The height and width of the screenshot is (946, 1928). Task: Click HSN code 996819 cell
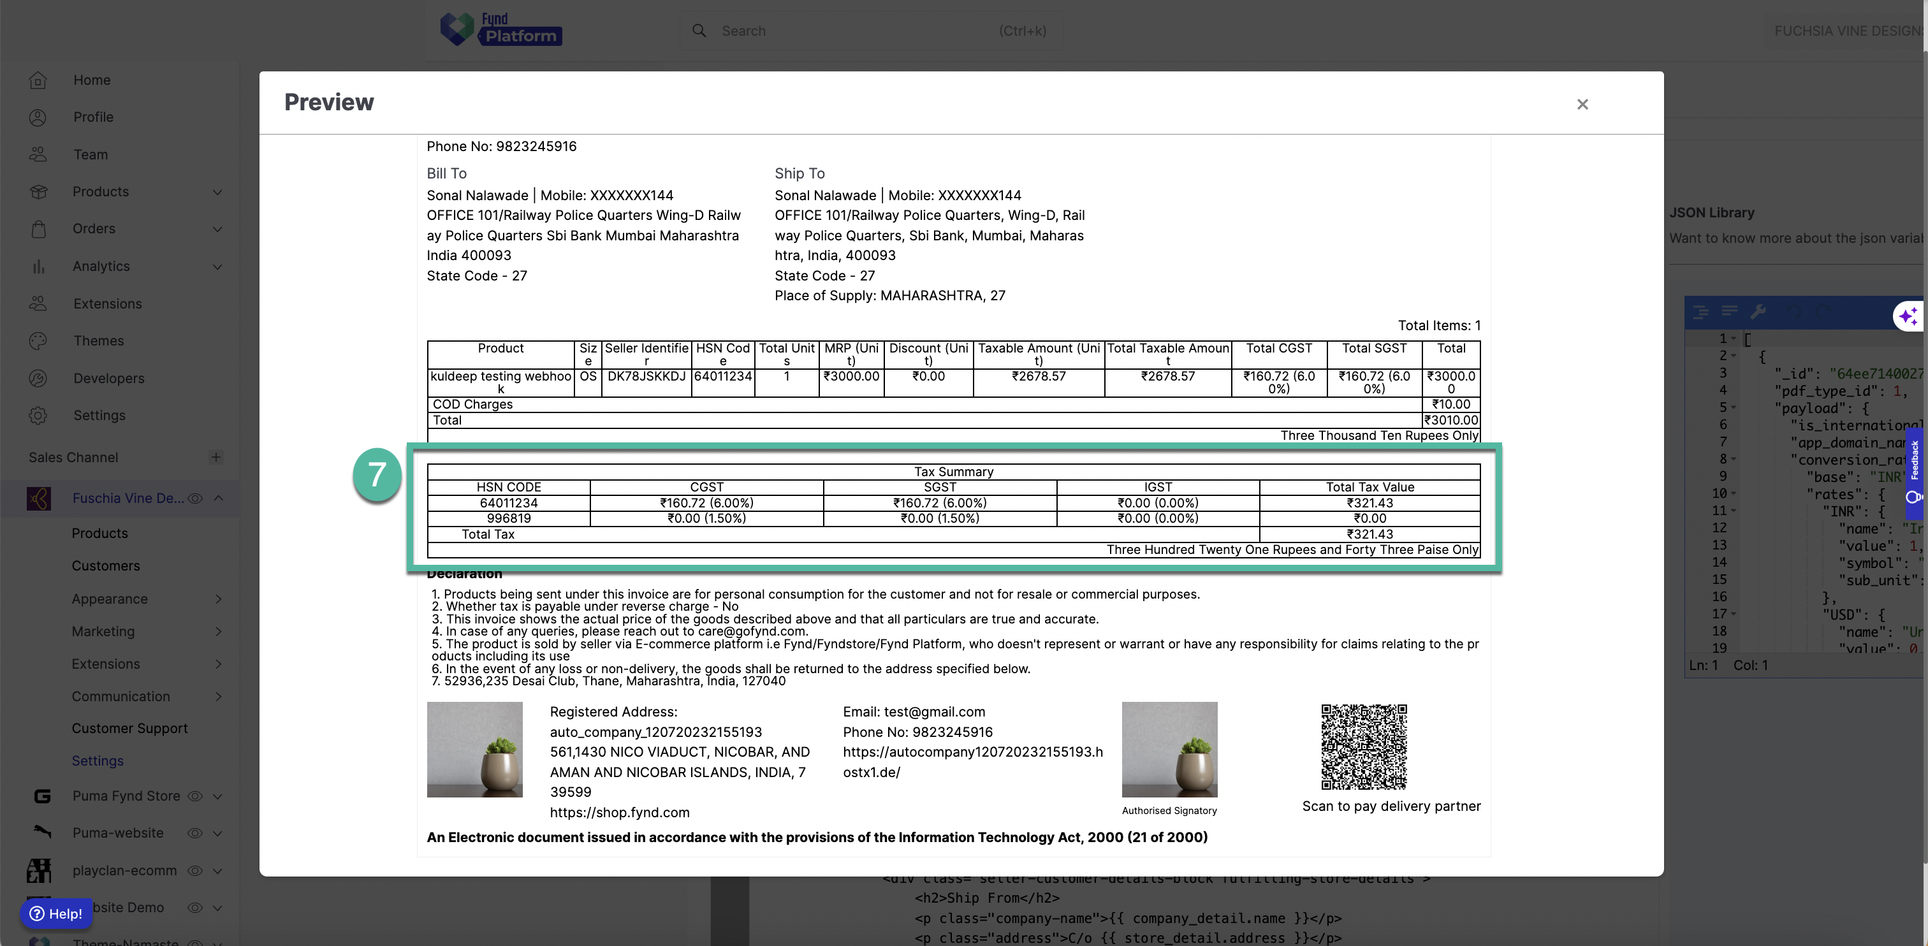(x=509, y=519)
